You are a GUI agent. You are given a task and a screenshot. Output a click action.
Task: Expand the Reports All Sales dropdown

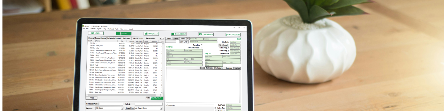[x=109, y=109]
